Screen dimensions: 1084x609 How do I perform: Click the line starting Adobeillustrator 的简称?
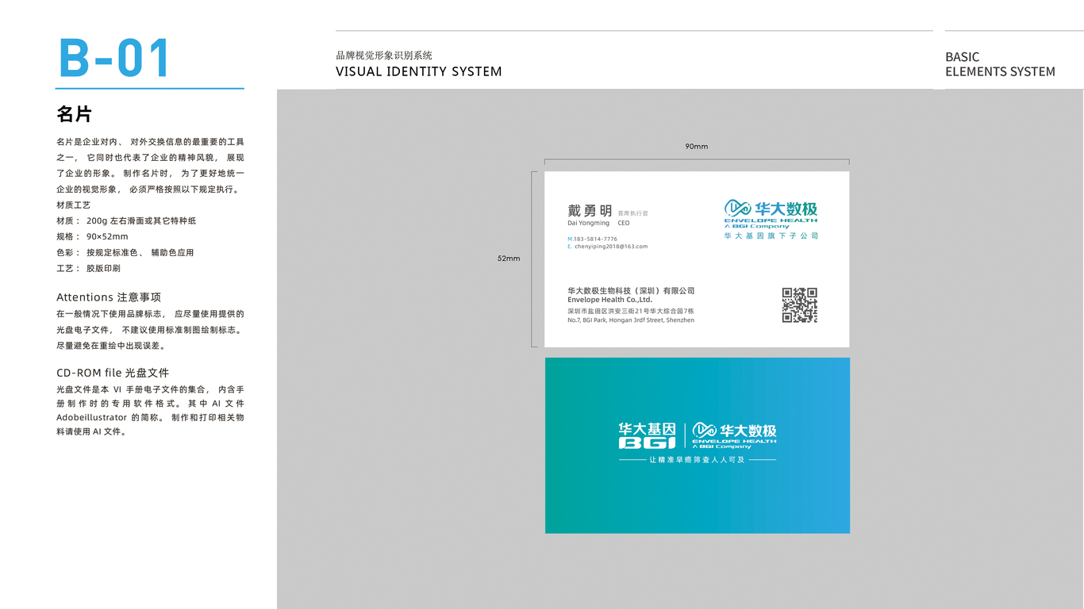pos(150,417)
